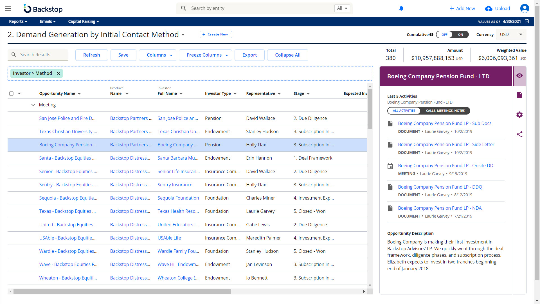Click the eye overview icon on the panel

pyautogui.click(x=520, y=76)
